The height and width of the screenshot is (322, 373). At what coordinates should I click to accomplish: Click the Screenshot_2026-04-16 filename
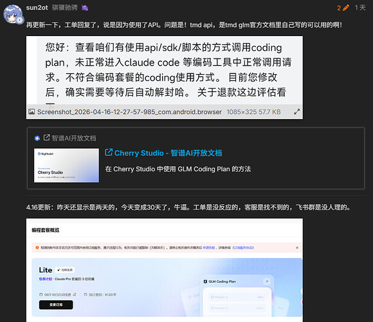tap(129, 112)
